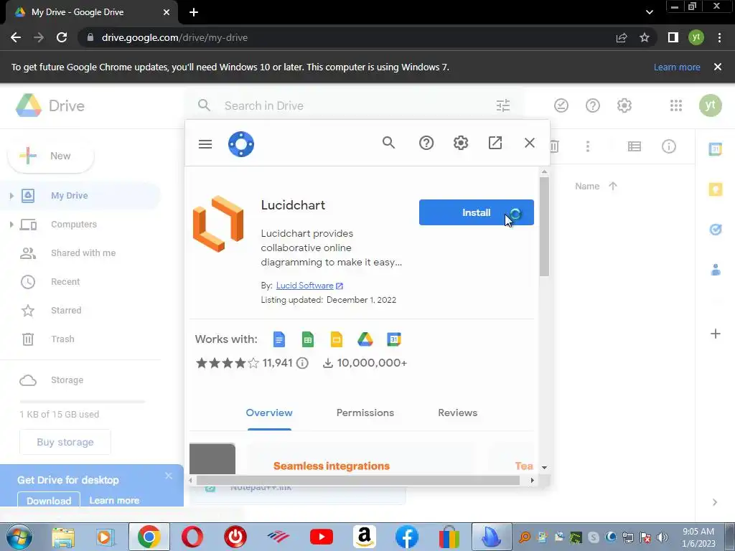Viewport: 735px width, 551px height.
Task: Click the dialog vertical scrollbar thumb
Action: (x=544, y=226)
